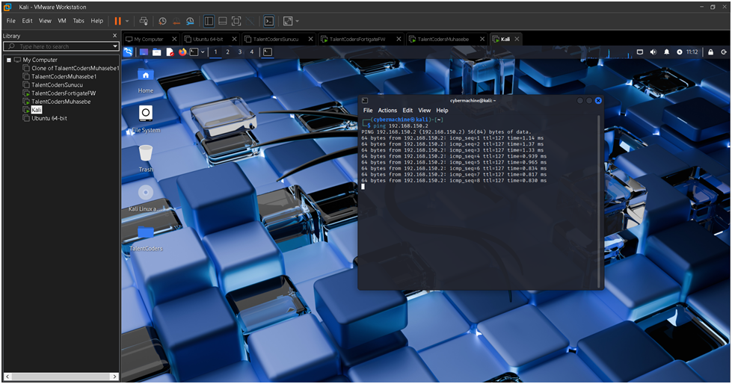732x384 pixels.
Task: Open the stretch guest dropdown arrow
Action: click(x=298, y=21)
